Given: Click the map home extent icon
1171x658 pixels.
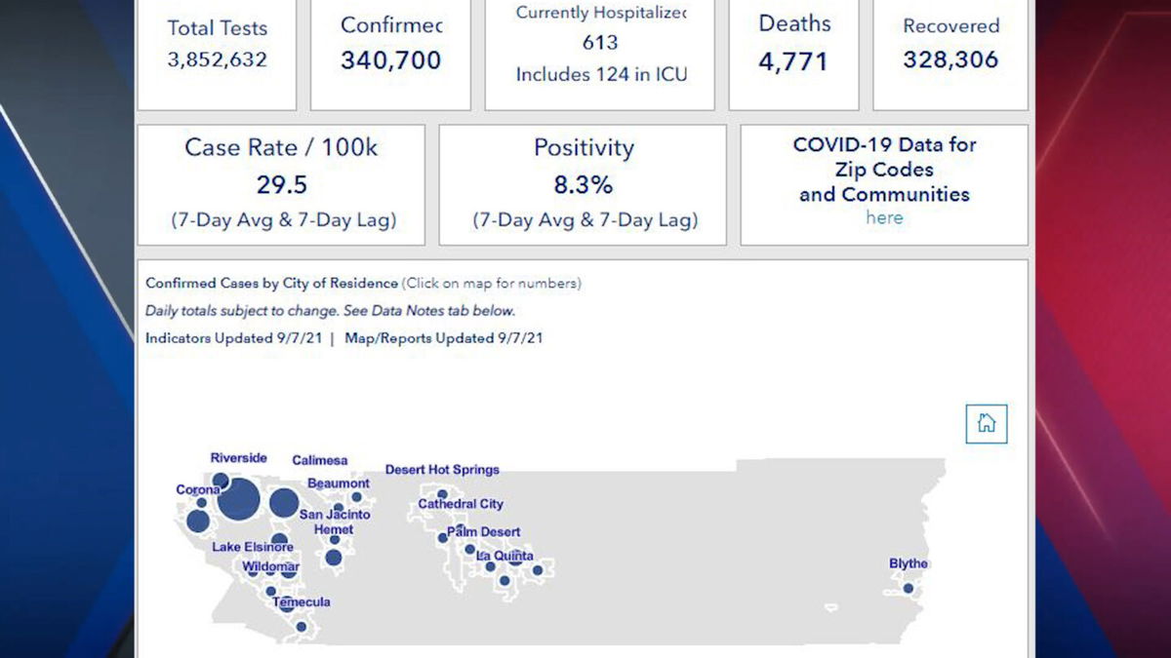Looking at the screenshot, I should point(986,423).
